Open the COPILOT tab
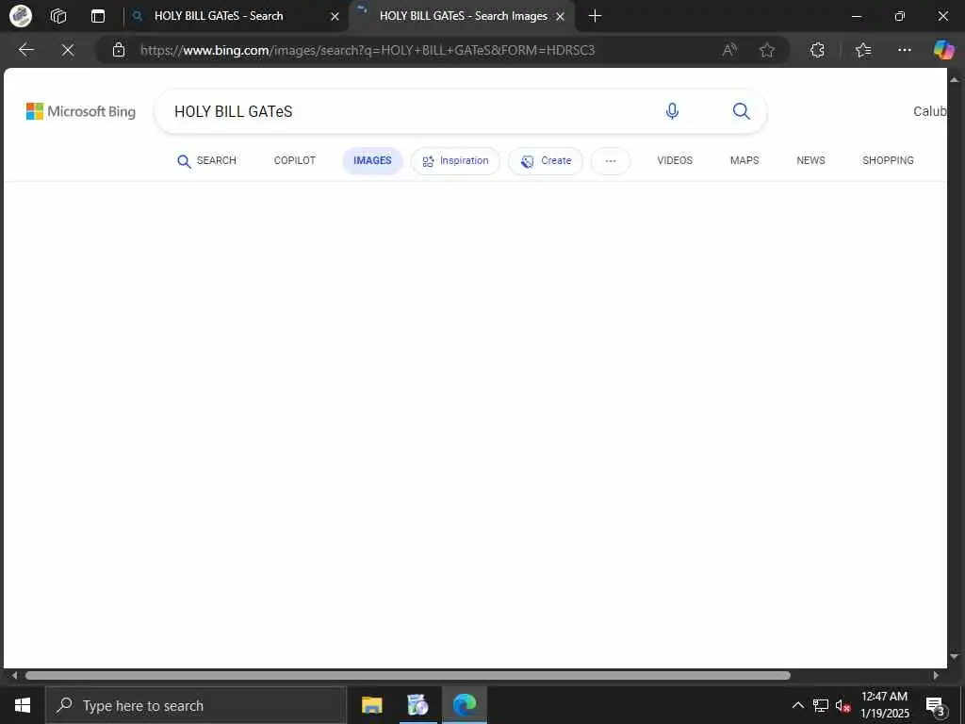Image resolution: width=965 pixels, height=724 pixels. [x=294, y=160]
